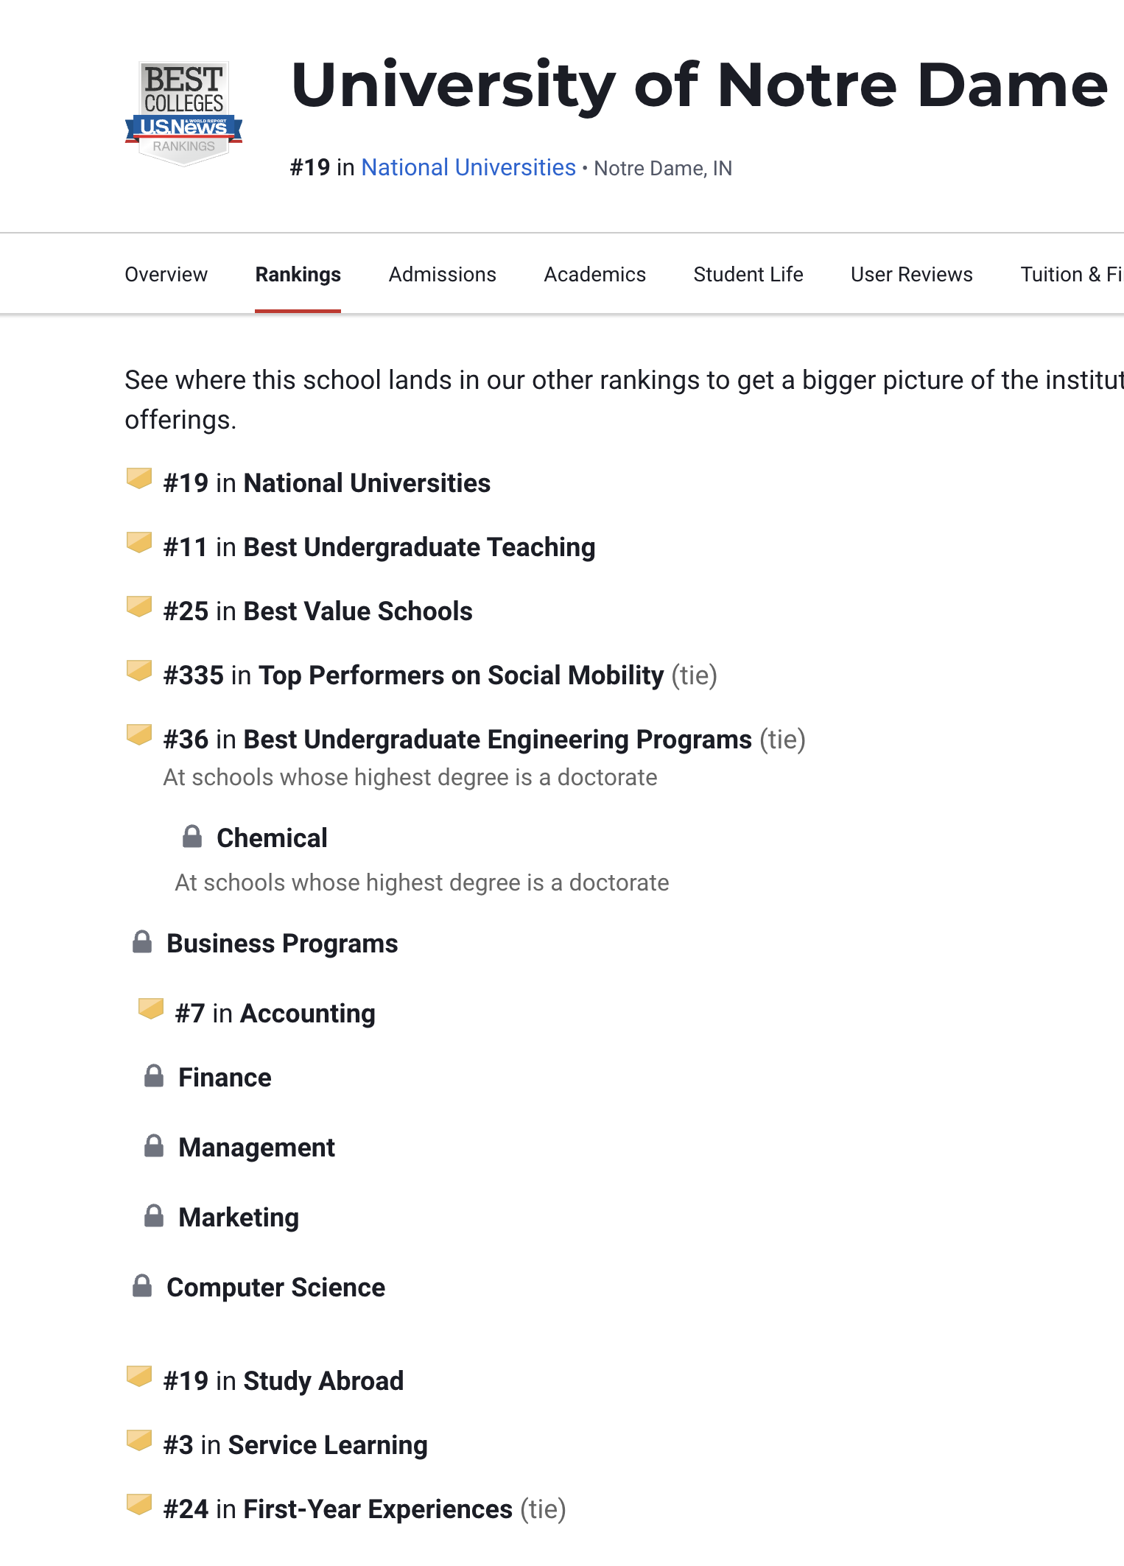Click the locked Marketing ranking
Image resolution: width=1124 pixels, height=1566 pixels.
(239, 1218)
